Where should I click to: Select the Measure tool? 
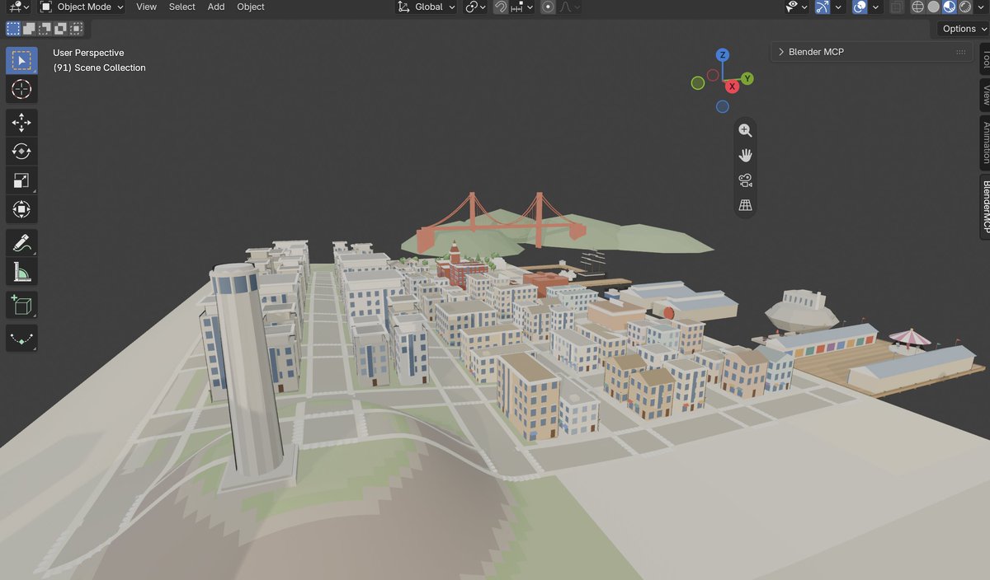pyautogui.click(x=21, y=271)
